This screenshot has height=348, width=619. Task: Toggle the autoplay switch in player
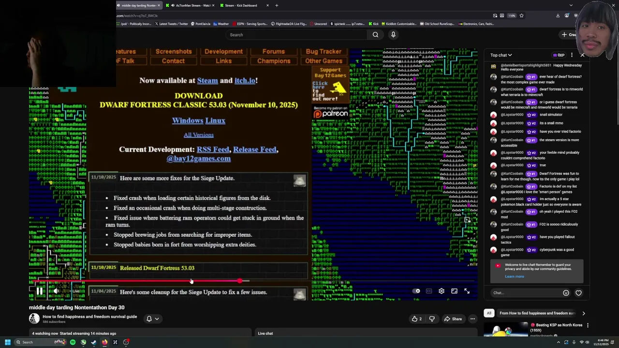416,291
